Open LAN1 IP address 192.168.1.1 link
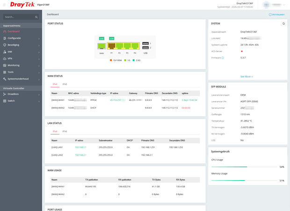 pyautogui.click(x=80, y=148)
